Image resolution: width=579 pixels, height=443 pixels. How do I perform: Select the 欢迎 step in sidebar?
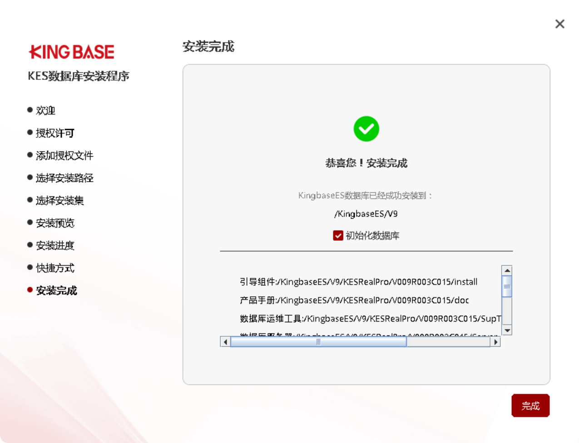tap(45, 110)
